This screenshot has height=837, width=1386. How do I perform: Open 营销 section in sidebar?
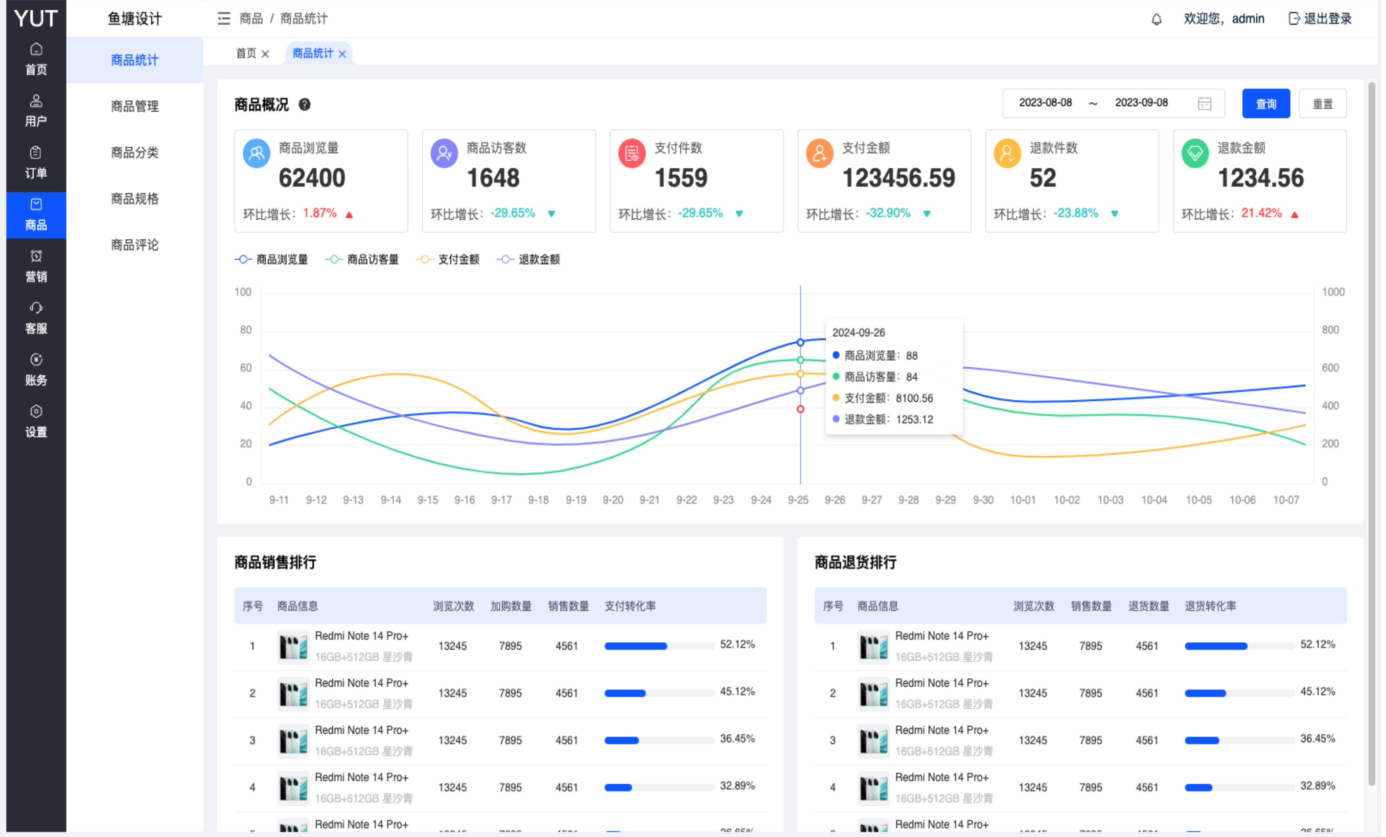36,265
